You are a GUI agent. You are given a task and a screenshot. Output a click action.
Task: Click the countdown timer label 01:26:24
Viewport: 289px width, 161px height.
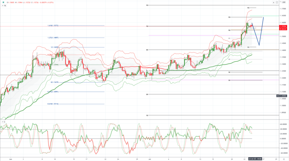click(x=283, y=29)
